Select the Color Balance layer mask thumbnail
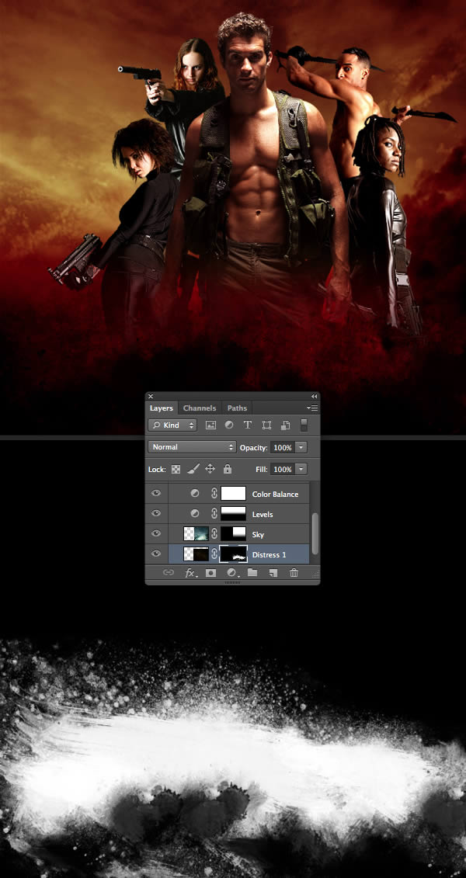 tap(234, 493)
